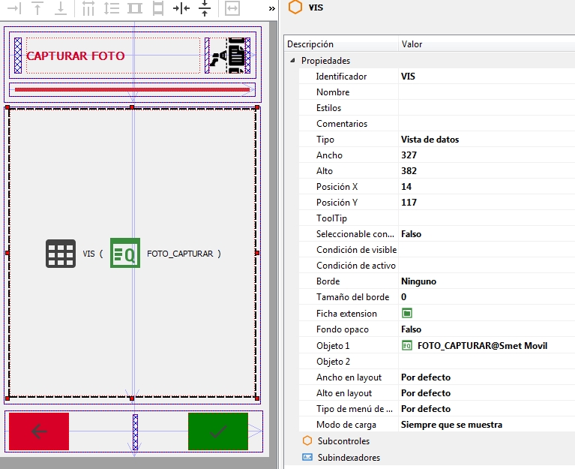Image resolution: width=575 pixels, height=469 pixels.
Task: Click the empty Comentarios value field
Action: click(x=487, y=124)
